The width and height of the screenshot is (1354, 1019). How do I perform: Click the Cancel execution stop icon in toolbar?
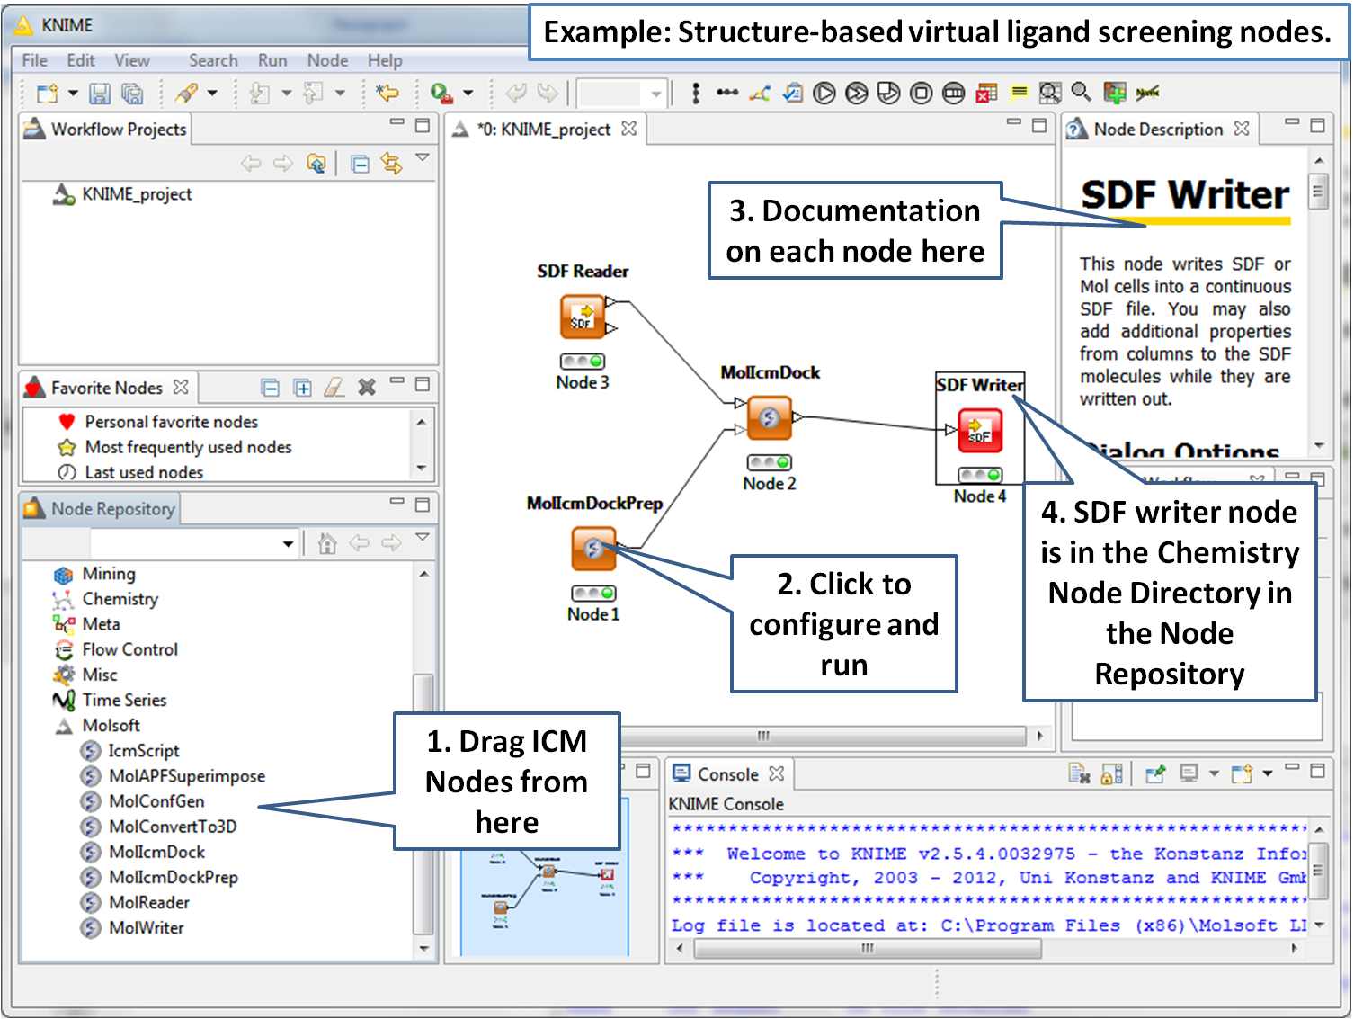[x=921, y=93]
